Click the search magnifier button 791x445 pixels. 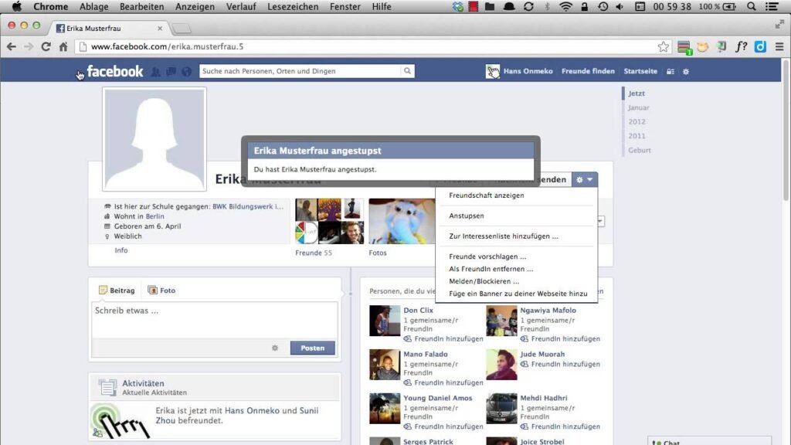tap(407, 71)
